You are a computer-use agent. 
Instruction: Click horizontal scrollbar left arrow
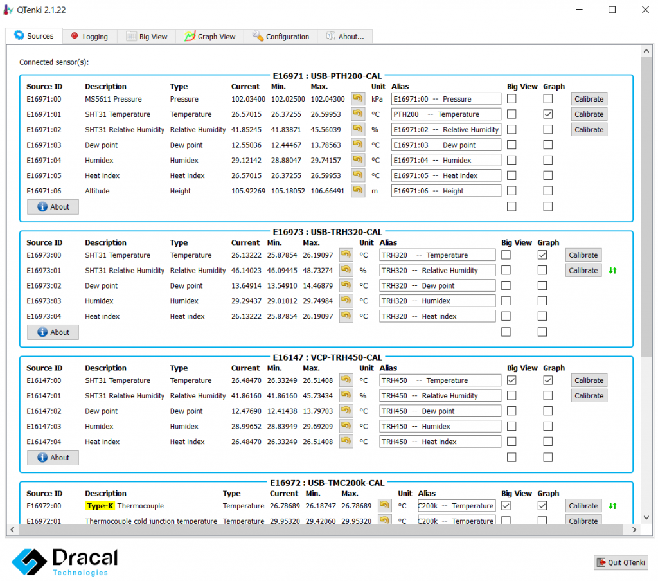(13, 530)
